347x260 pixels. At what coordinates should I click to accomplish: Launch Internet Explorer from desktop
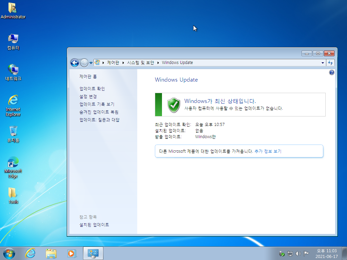tap(13, 106)
